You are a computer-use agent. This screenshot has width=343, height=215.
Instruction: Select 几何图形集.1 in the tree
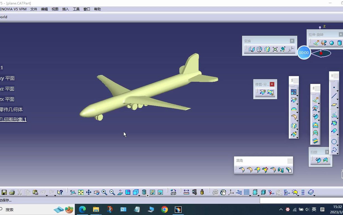[13, 120]
